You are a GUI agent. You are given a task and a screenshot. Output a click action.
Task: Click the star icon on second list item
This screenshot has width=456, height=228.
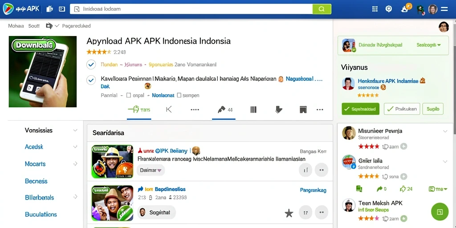[x=289, y=213]
